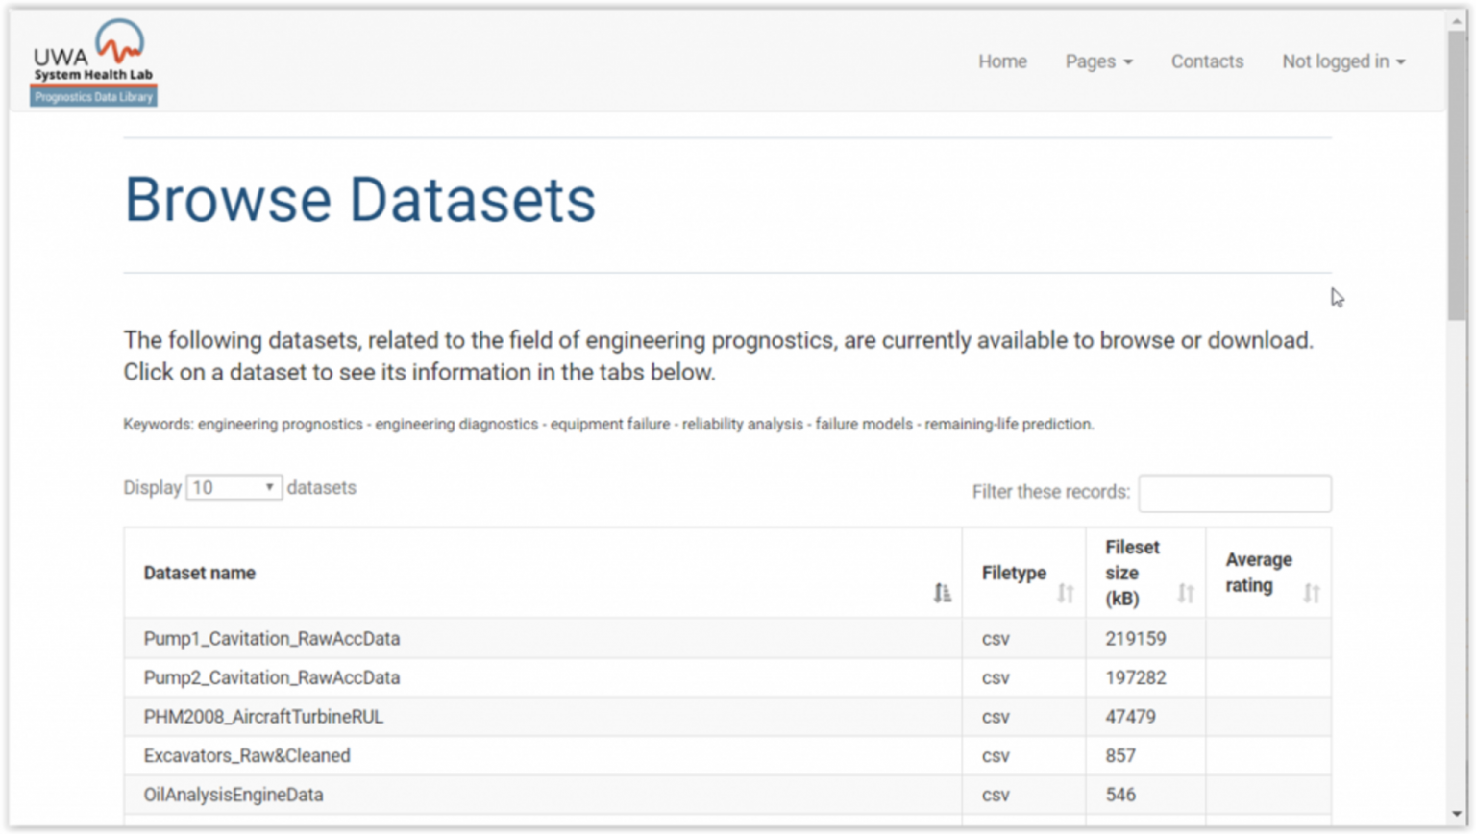The image size is (1476, 834).
Task: Open the Prognostics Data Library banner
Action: [92, 96]
